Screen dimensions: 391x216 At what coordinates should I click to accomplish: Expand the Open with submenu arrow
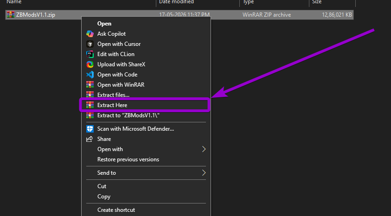click(x=204, y=149)
